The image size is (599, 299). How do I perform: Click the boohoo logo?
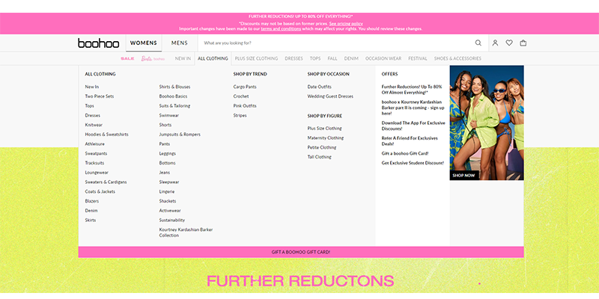(99, 43)
